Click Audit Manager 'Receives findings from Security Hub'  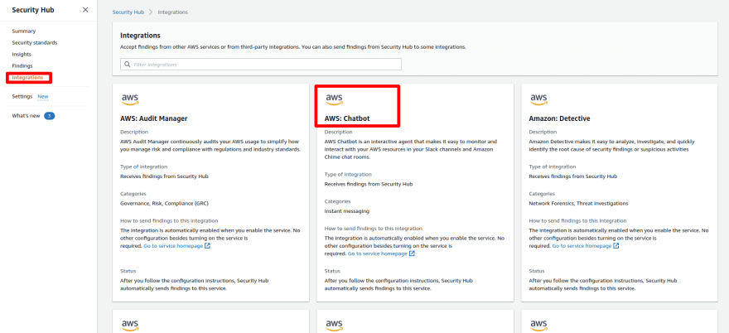pos(165,176)
